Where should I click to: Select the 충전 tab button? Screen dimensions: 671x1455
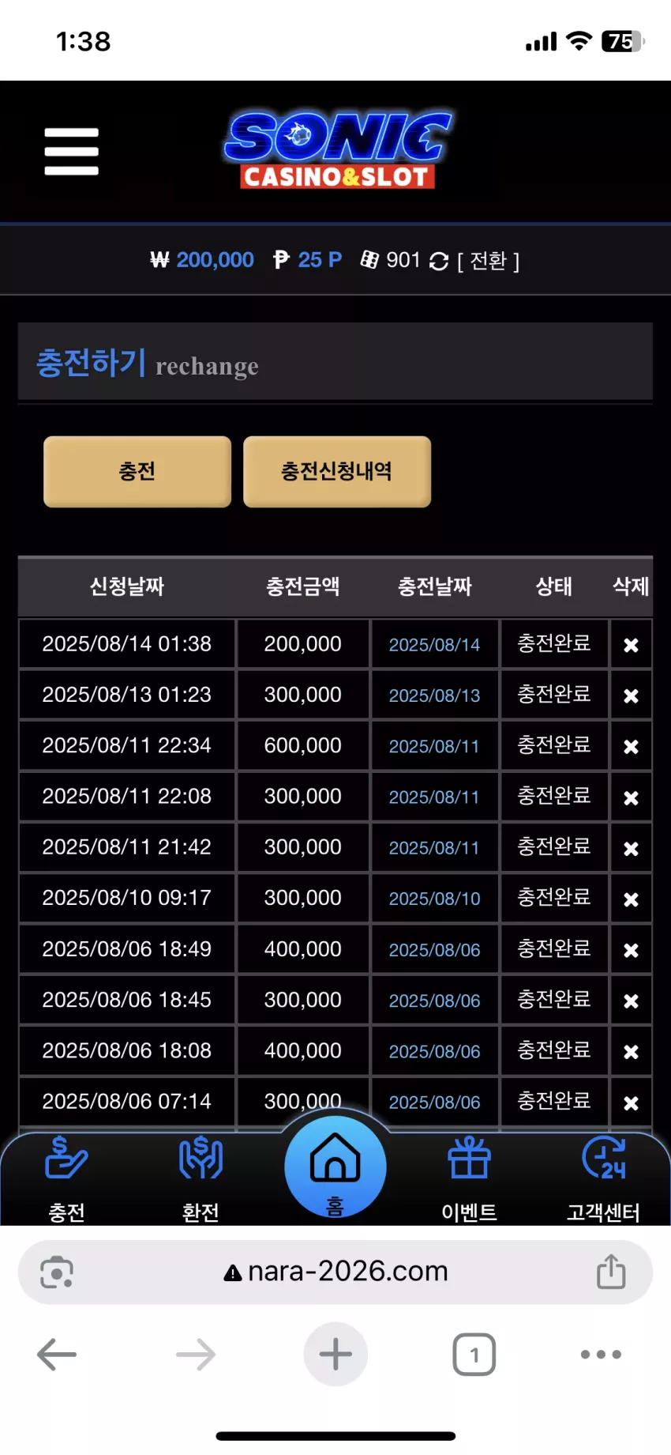137,472
